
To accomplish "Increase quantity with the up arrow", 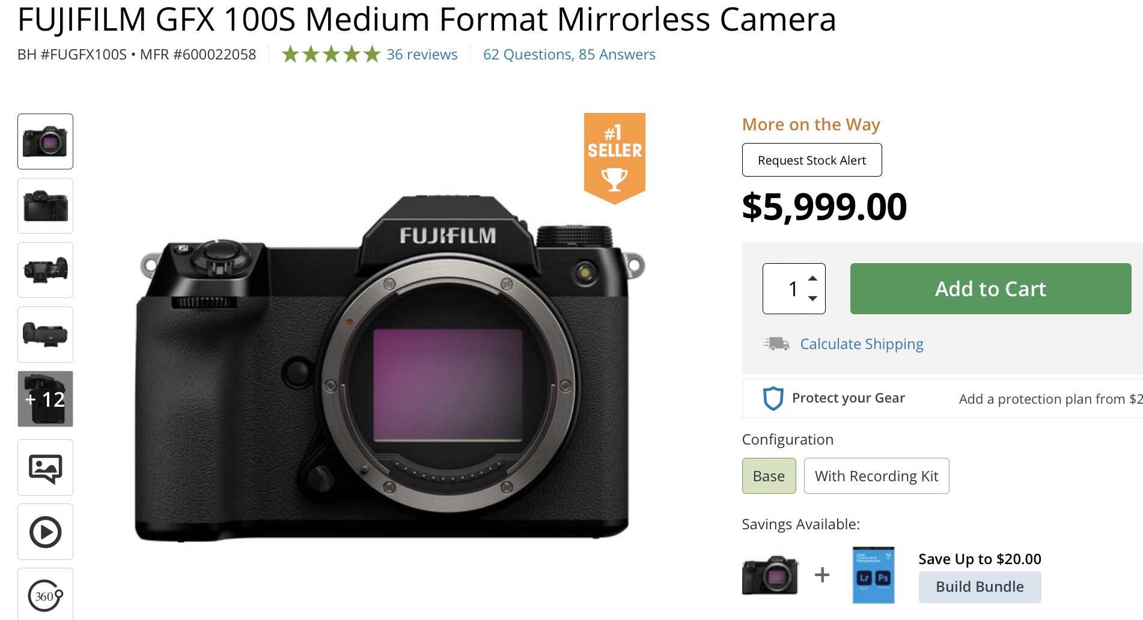I will [x=812, y=278].
